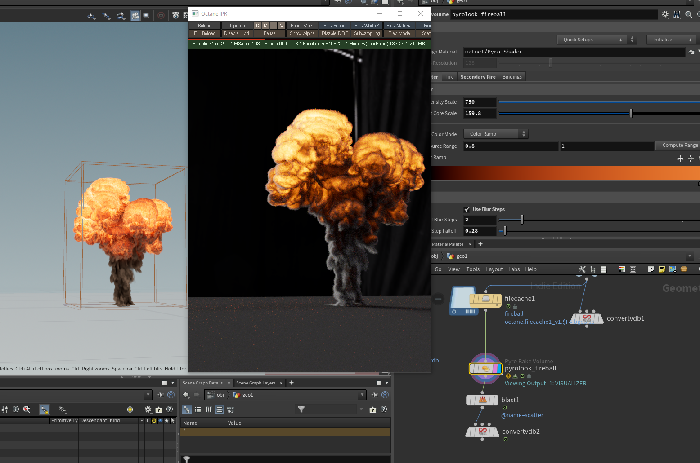Screen dimensions: 700x463
Task: Select the TRS icon in Scene Graph Details
Action: 230,410
